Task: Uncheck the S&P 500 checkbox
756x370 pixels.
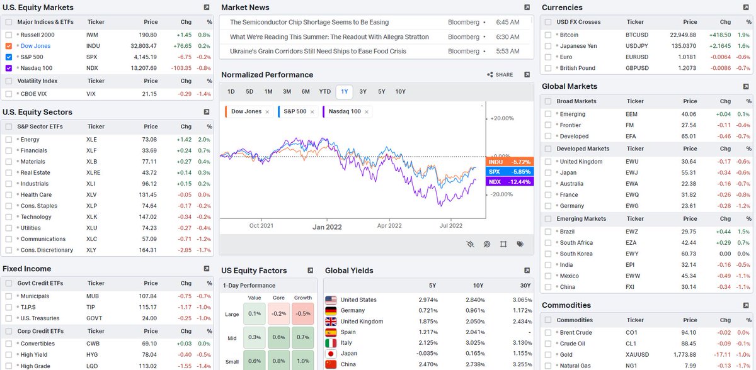Action: 8,57
